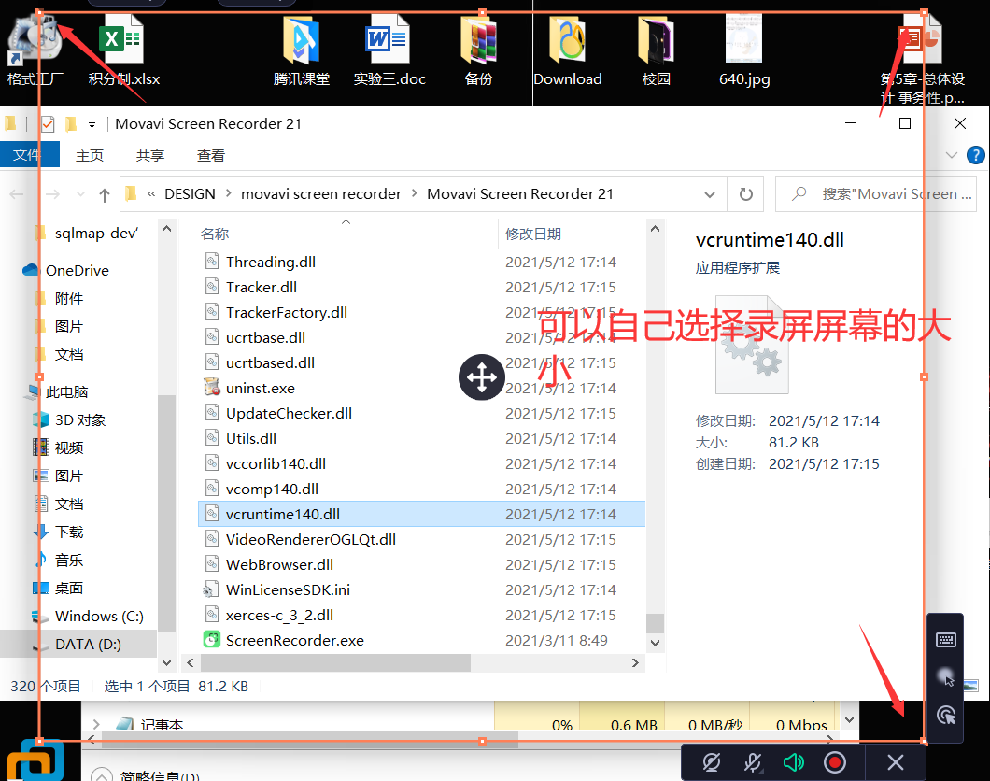This screenshot has width=990, height=781.
Task: Toggle cursor highlight in recorder side panel
Action: (946, 677)
